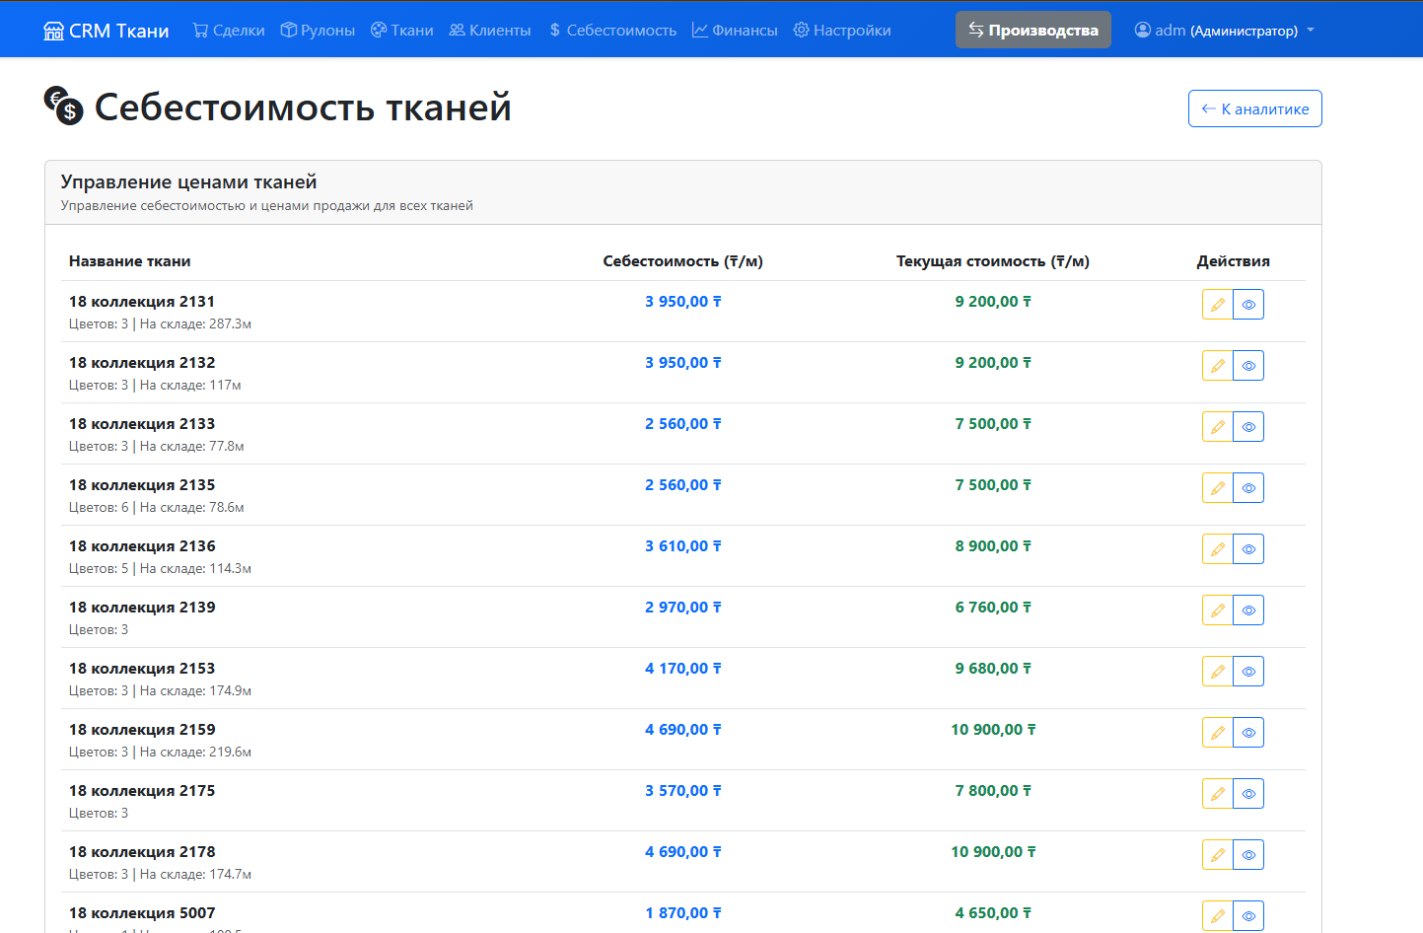The width and height of the screenshot is (1423, 933).
Task: Click current price 4 650,00 ₸
Action: point(993,913)
